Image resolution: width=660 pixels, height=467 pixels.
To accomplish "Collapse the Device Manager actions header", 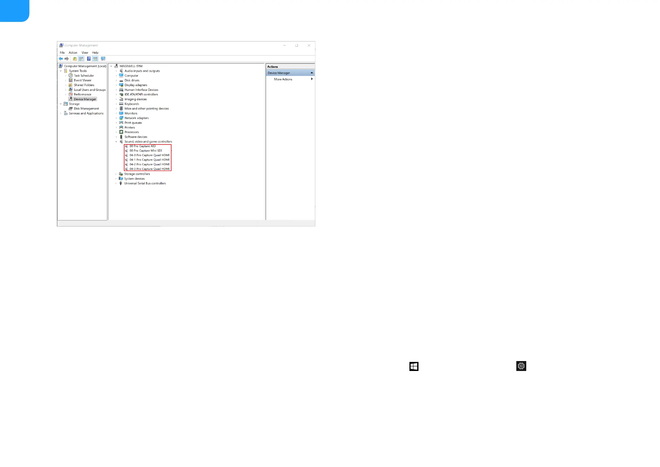I will [x=312, y=73].
